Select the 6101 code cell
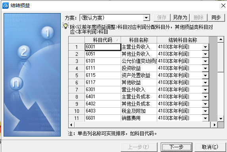 103,61
